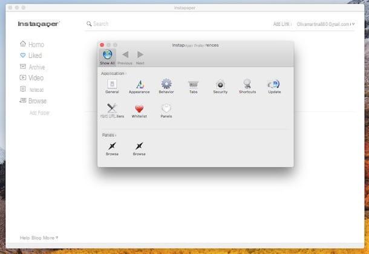Open the Tabs preferences pane
This screenshot has width=369, height=254.
click(193, 86)
